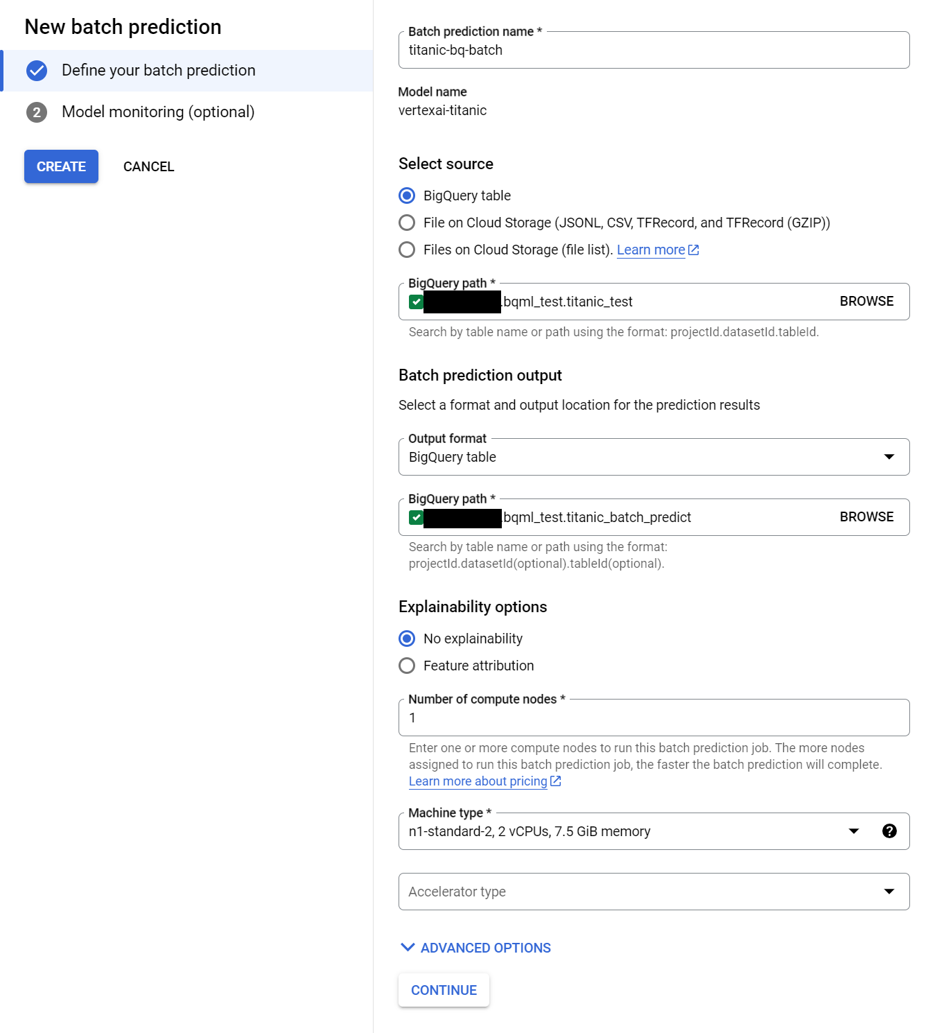
Task: Select the Files on Cloud Storage file list option
Action: point(407,250)
